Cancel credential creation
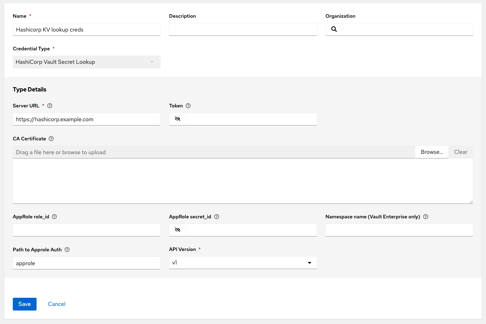 (x=56, y=304)
